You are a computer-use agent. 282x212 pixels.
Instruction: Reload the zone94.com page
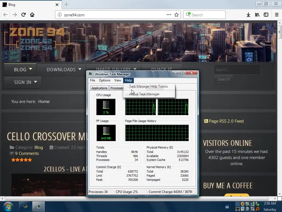(x=23, y=15)
